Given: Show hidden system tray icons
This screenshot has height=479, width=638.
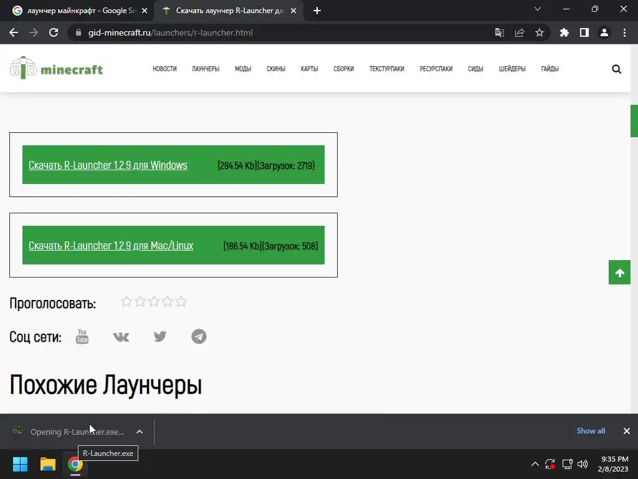Looking at the screenshot, I should pyautogui.click(x=535, y=464).
